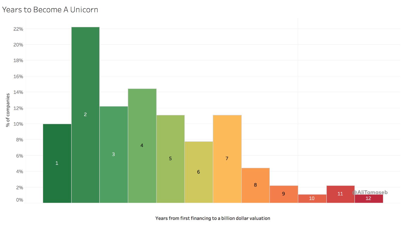Click the 22% y-axis tick label
This screenshot has width=401, height=226.
(x=18, y=29)
